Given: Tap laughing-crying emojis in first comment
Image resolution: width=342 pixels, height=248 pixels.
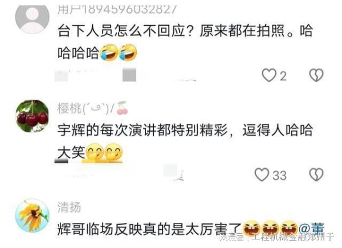Looking at the screenshot, I should click(119, 52).
